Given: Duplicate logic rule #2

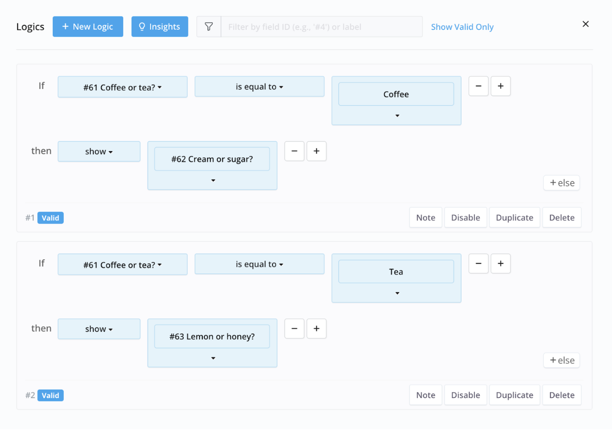Looking at the screenshot, I should pos(514,395).
